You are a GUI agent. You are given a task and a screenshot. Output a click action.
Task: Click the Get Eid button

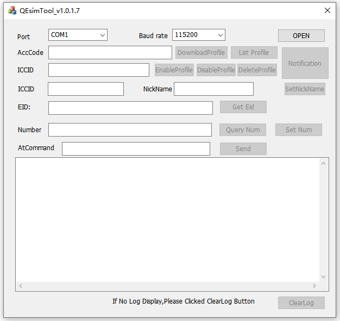243,107
